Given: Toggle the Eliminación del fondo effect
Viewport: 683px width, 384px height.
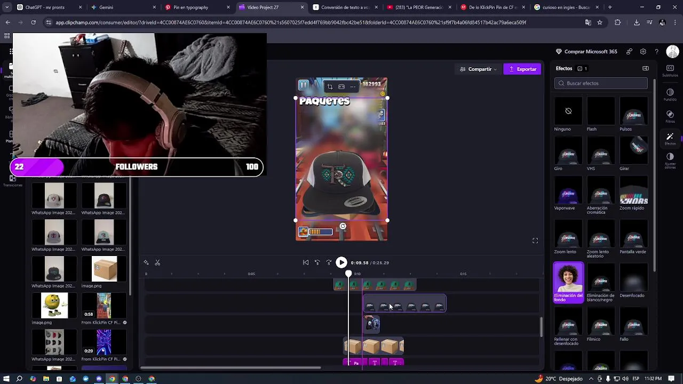Looking at the screenshot, I should [568, 283].
